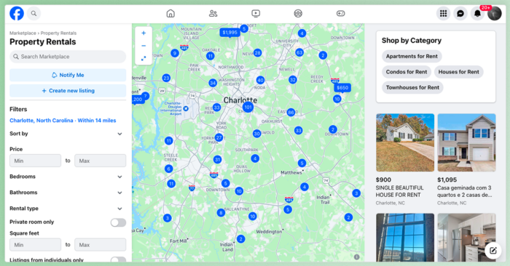Viewport: 510px width, 266px height.
Task: Click Create new listing button
Action: 68,91
